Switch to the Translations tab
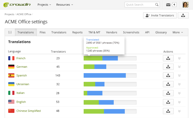Screen dimensions: 193x118 [x=25, y=32]
